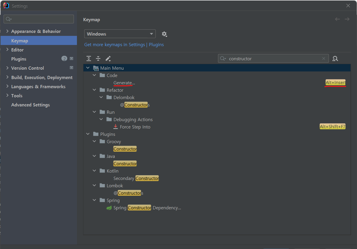The width and height of the screenshot is (357, 249).
Task: Click the Expand All icon in the keymap toolbar
Action: pyautogui.click(x=89, y=59)
